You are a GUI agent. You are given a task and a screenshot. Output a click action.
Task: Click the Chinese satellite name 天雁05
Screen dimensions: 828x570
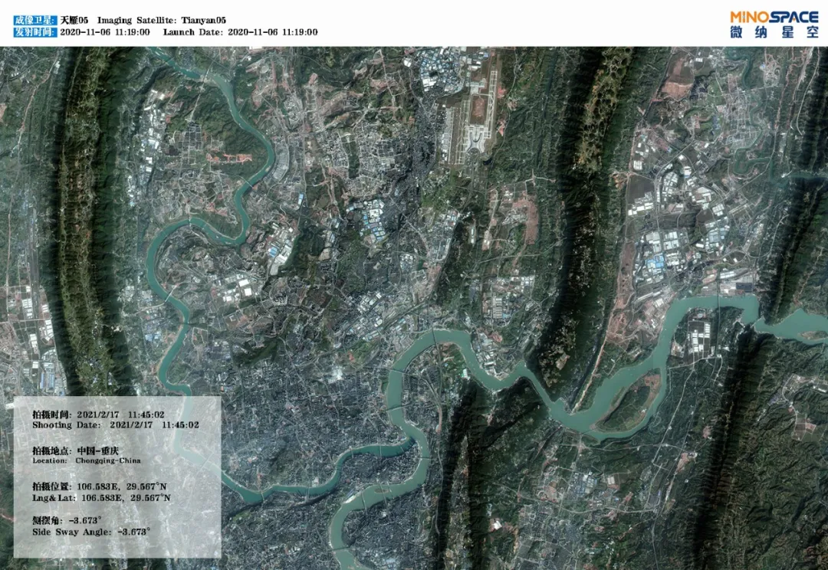tap(74, 20)
